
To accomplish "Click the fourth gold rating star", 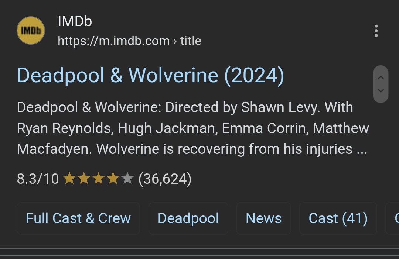I will tap(112, 179).
